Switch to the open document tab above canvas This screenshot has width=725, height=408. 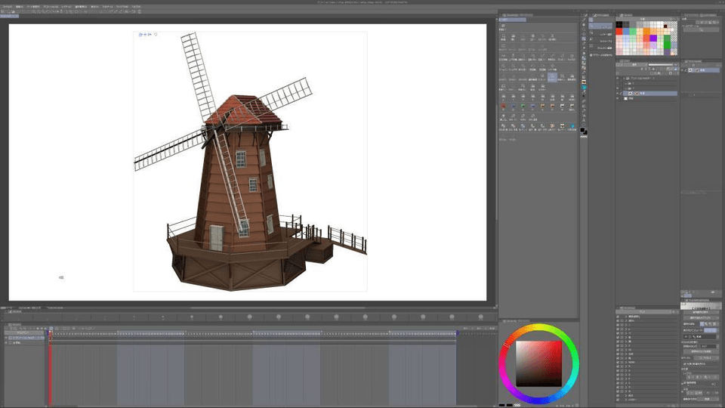pos(9,16)
